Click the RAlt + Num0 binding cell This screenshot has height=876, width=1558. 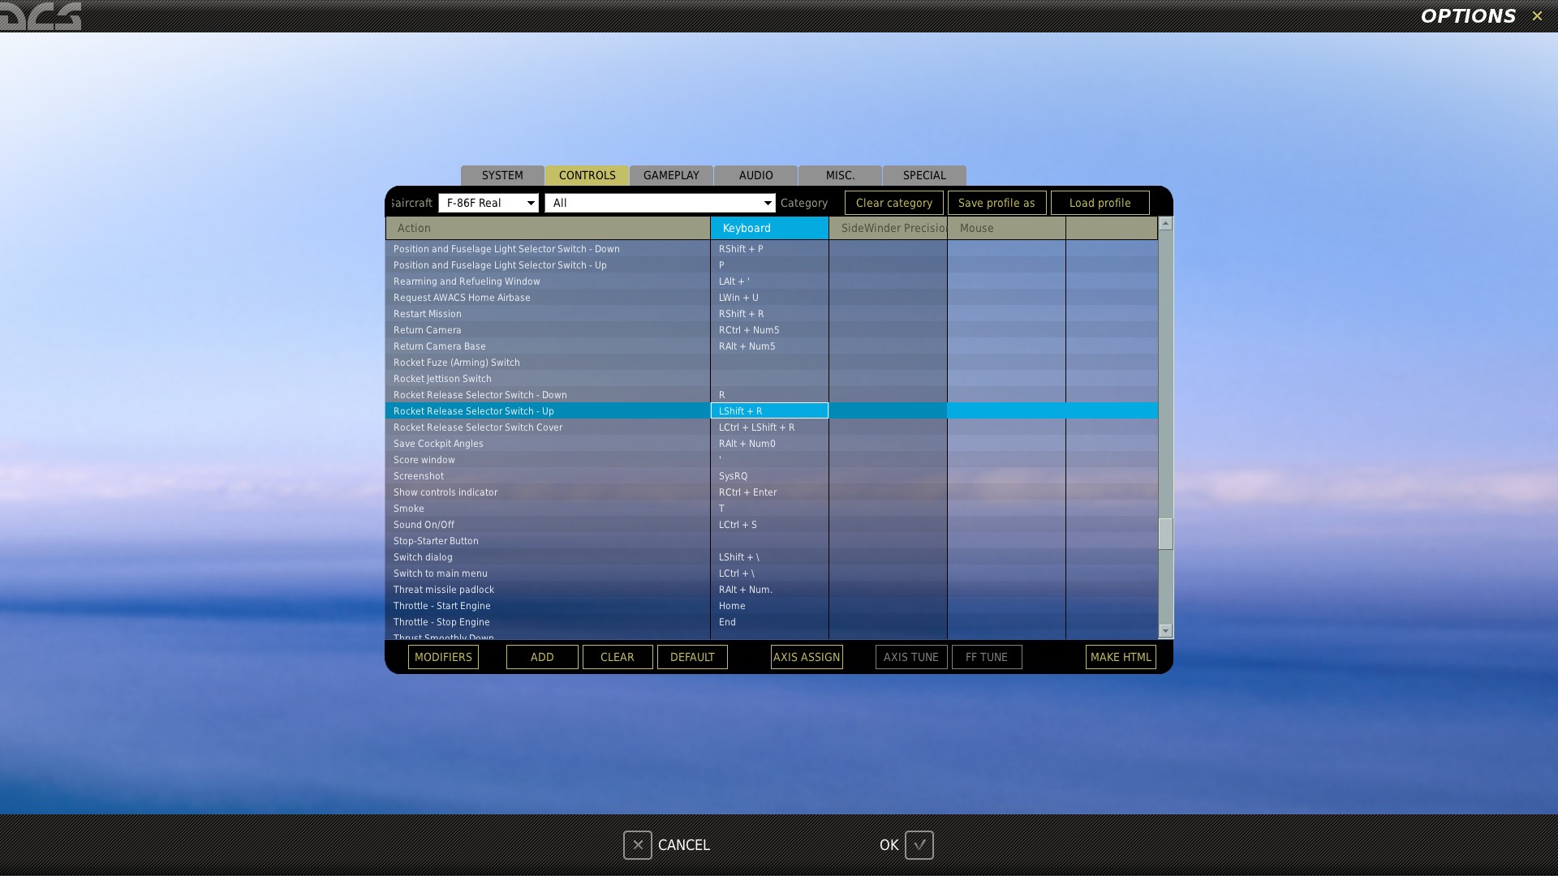click(769, 444)
